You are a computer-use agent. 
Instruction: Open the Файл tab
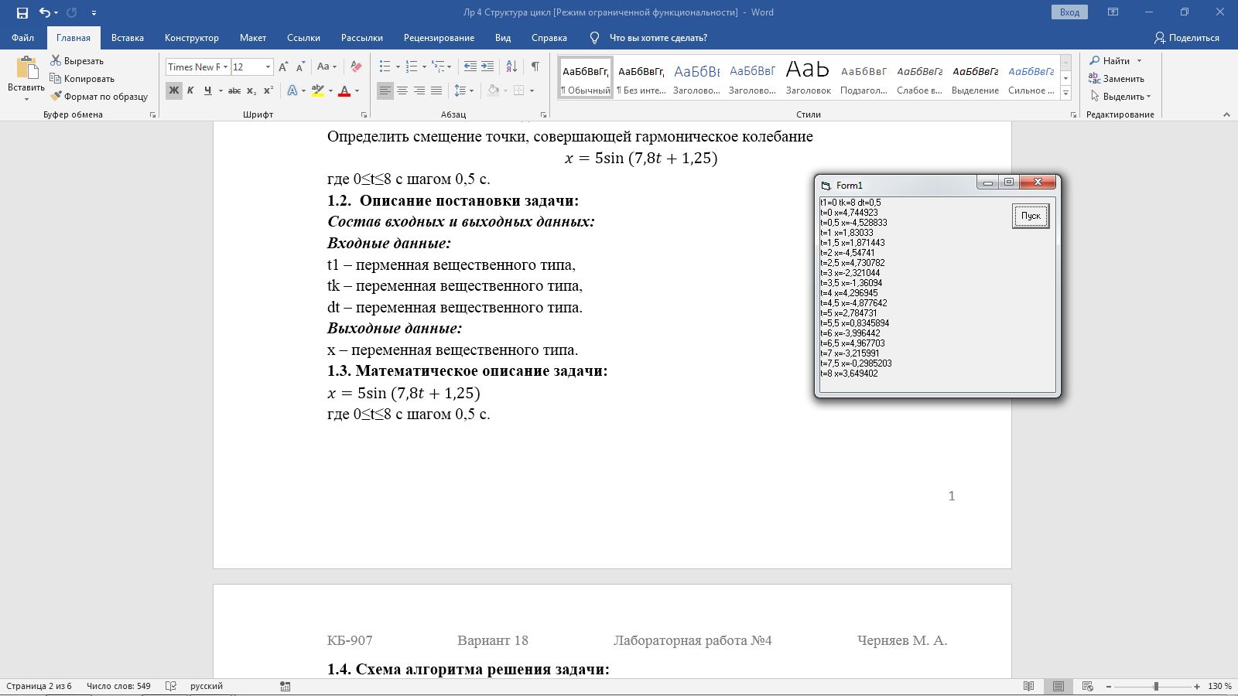(x=23, y=38)
